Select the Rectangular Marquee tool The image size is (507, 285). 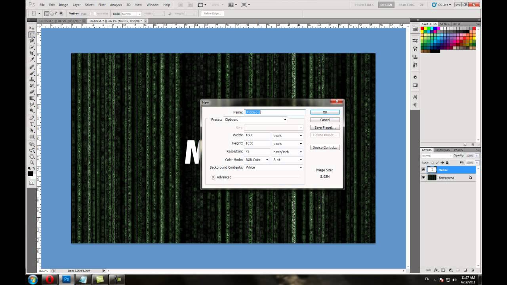tap(32, 35)
